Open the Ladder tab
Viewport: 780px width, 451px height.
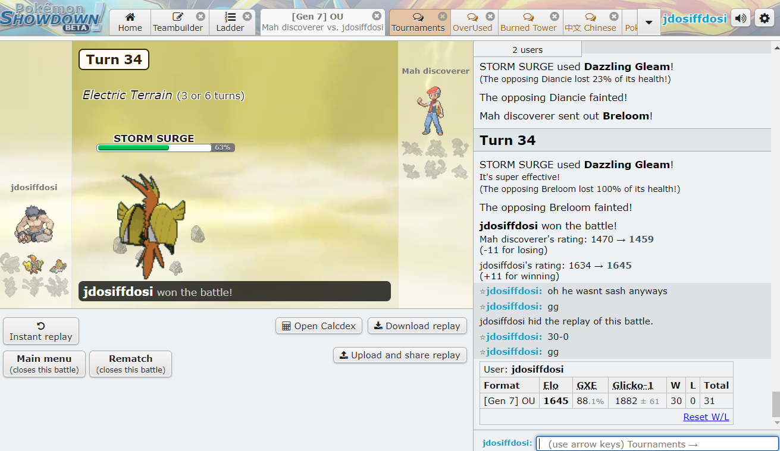(230, 22)
